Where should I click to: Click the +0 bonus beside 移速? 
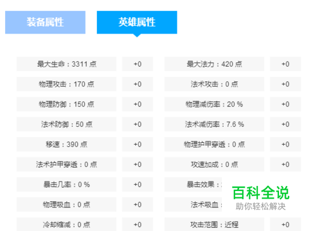138,144
